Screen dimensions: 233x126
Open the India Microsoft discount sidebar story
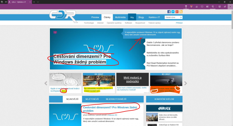[x=164, y=117]
